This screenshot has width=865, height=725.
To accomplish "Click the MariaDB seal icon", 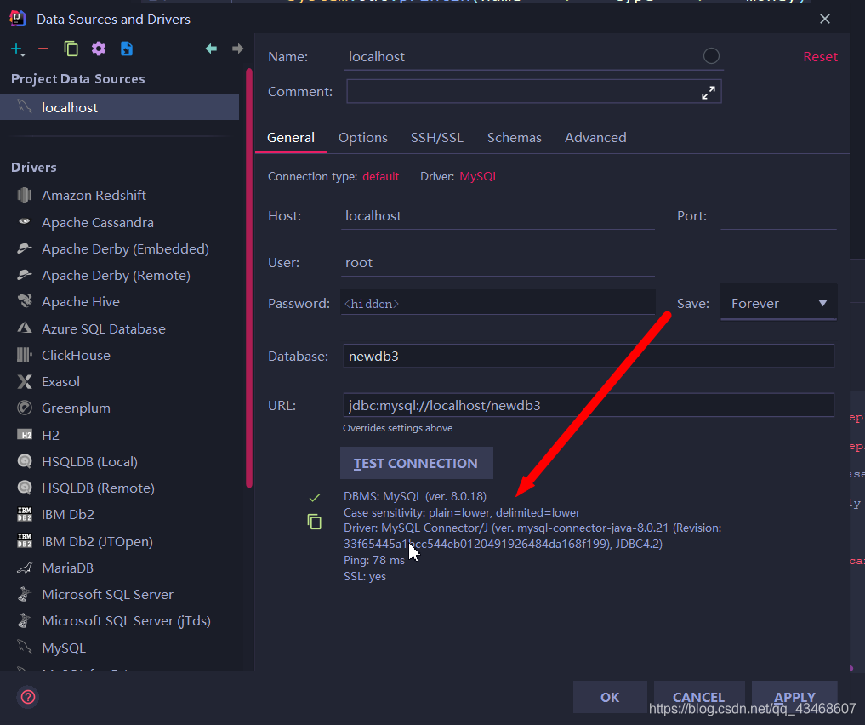I will pyautogui.click(x=25, y=568).
